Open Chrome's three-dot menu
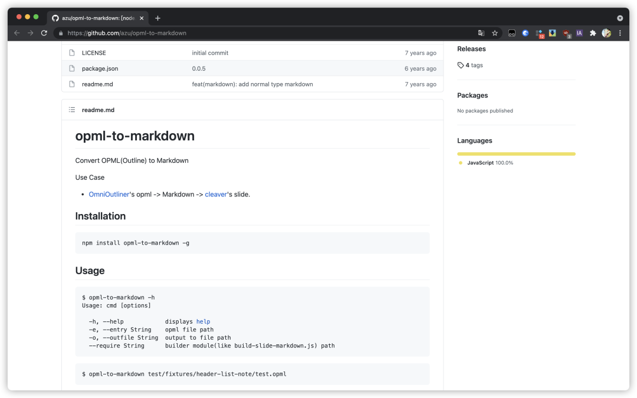Viewport: 637px width, 398px height. (x=620, y=33)
